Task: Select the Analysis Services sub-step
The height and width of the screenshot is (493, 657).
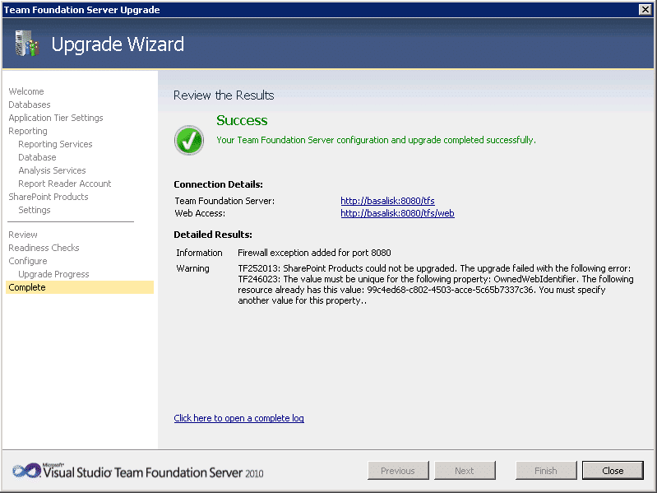Action: click(x=52, y=170)
